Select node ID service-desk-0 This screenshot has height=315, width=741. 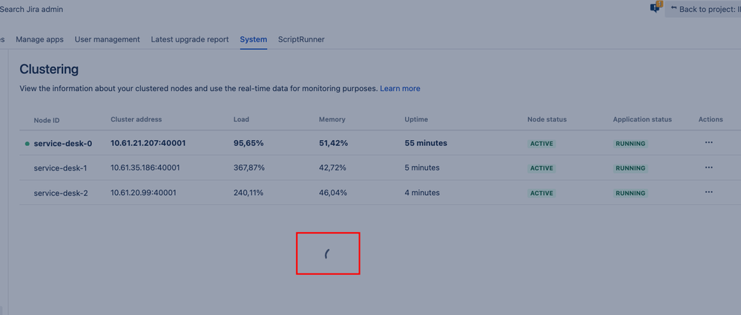click(63, 143)
